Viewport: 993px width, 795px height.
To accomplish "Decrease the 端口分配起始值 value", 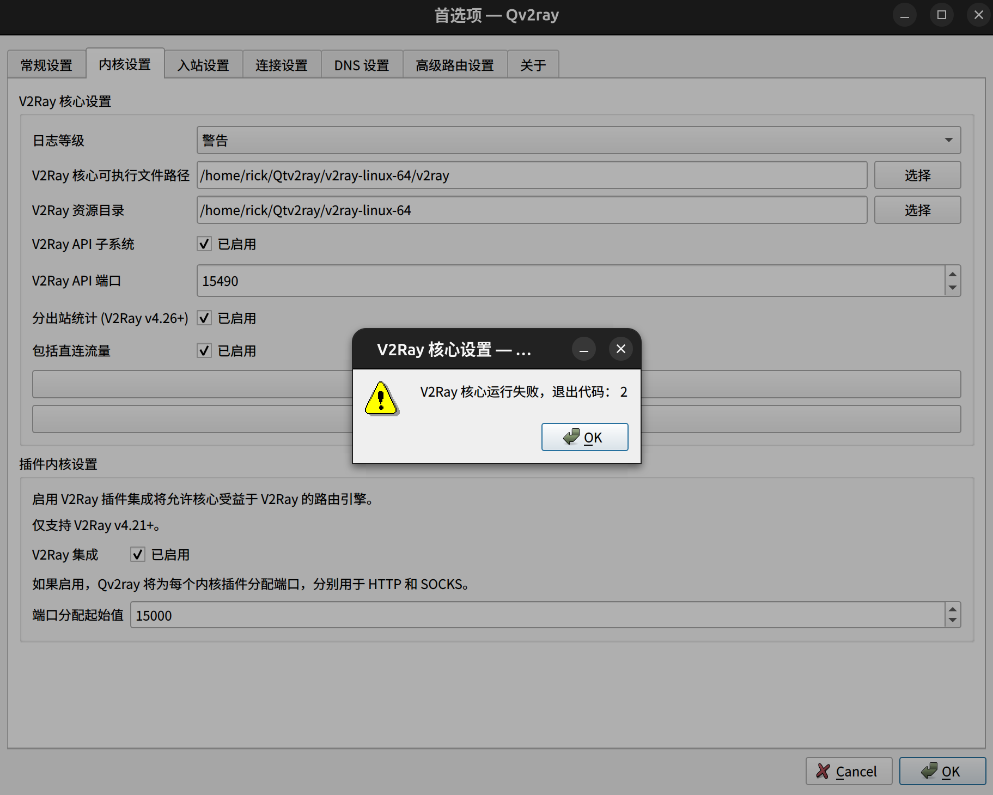I will coord(953,621).
